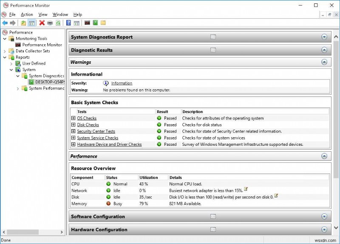Click the table icon in Software Configuration header
Viewport: 340px width, 244px height.
(x=213, y=216)
